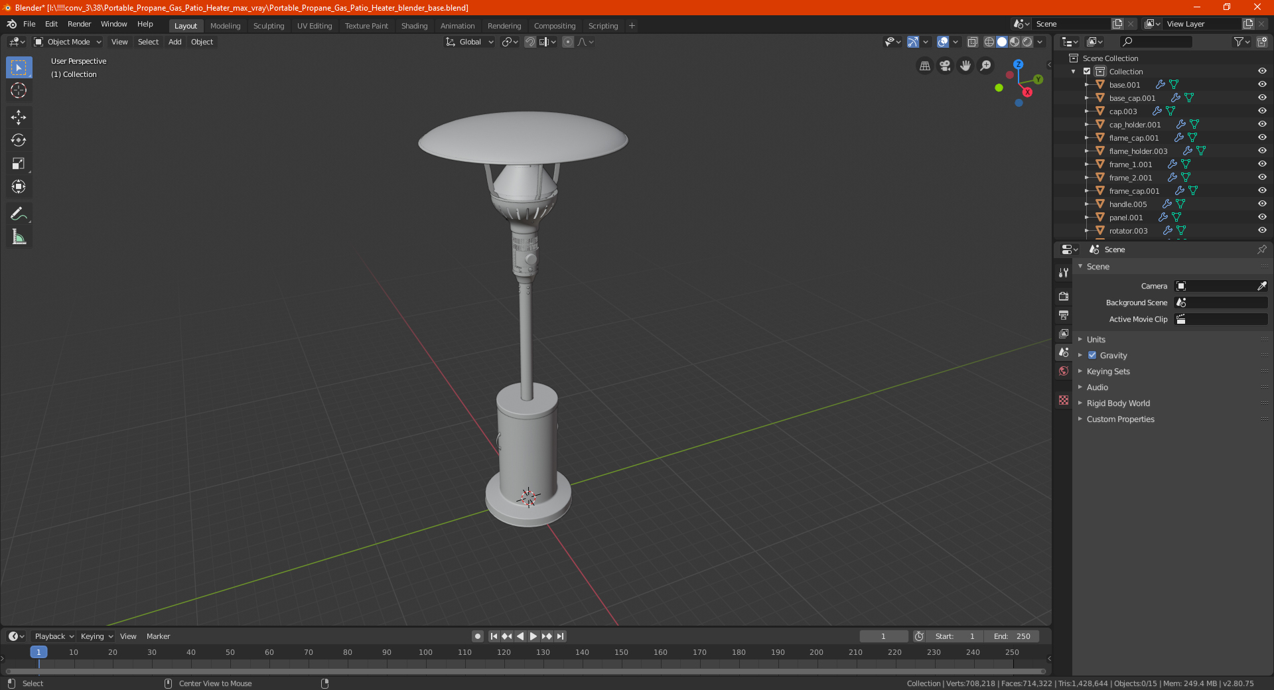Toggle snapping magnet icon
The height and width of the screenshot is (690, 1274).
530,42
